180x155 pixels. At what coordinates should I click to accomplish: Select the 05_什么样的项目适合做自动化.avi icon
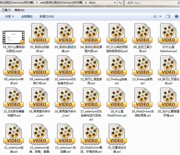pyautogui.click(x=117, y=34)
